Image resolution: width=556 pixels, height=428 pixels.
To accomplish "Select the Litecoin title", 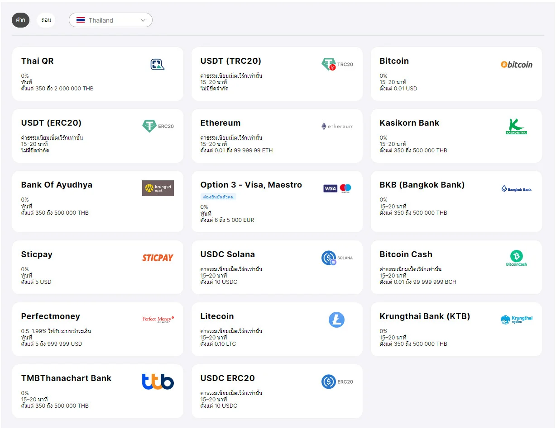I will 217,316.
